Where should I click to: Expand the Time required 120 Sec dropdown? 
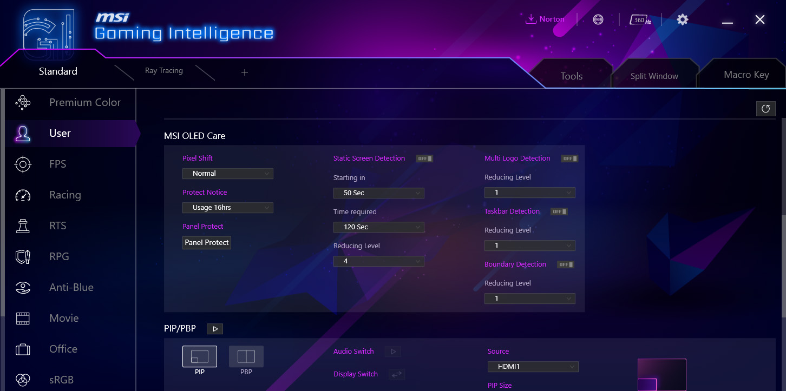379,227
